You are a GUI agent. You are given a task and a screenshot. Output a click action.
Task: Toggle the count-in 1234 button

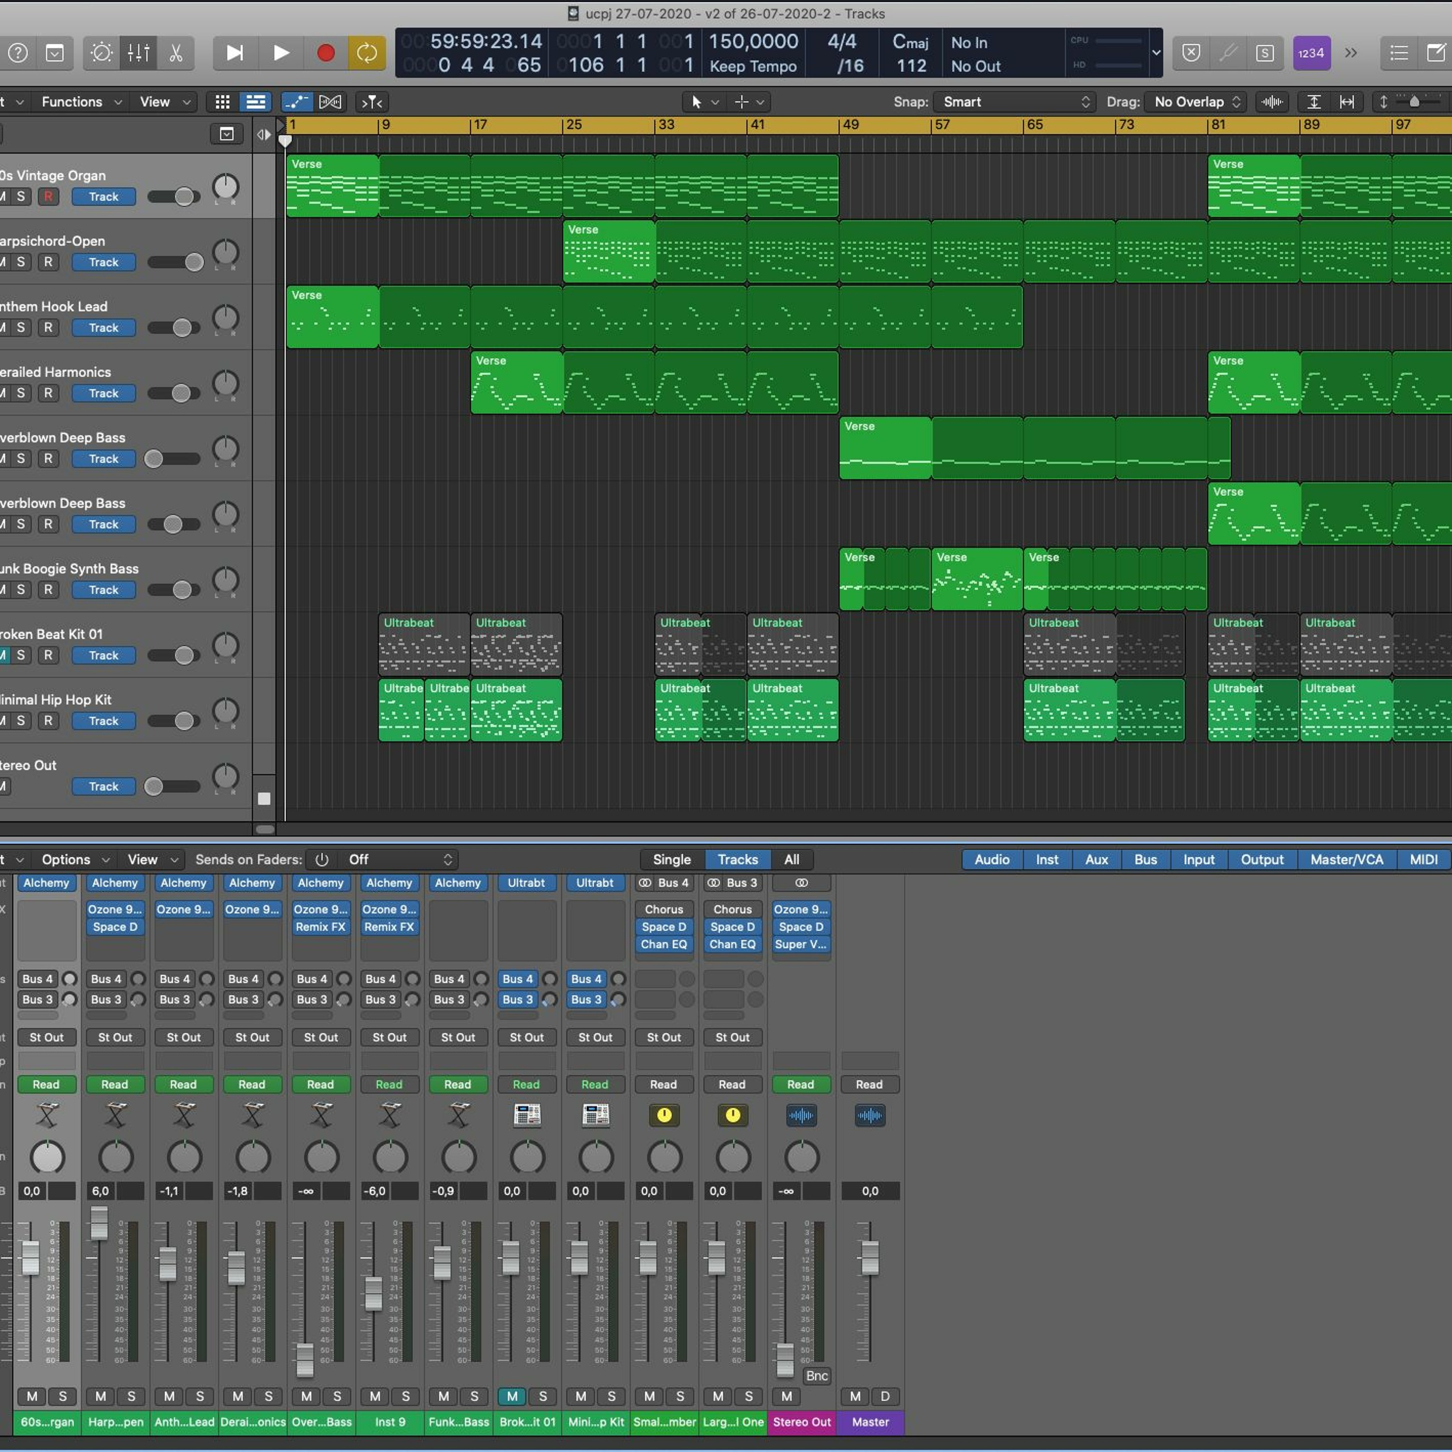(x=1312, y=53)
